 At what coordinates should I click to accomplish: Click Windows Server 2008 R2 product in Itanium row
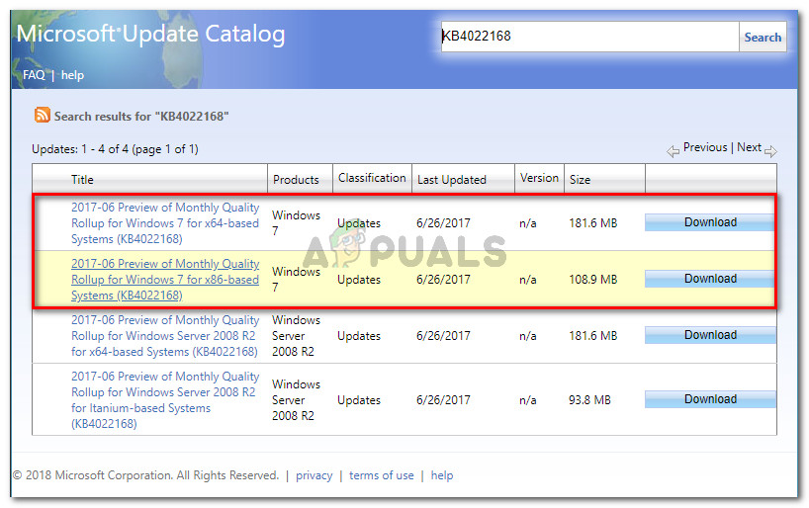coord(296,399)
